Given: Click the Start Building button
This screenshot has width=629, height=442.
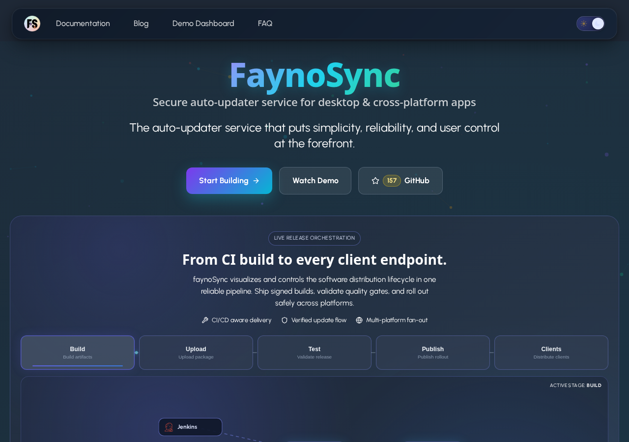Looking at the screenshot, I should click(x=229, y=181).
